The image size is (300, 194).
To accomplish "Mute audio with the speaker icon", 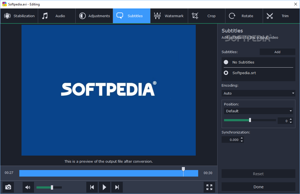I will pyautogui.click(x=28, y=187).
